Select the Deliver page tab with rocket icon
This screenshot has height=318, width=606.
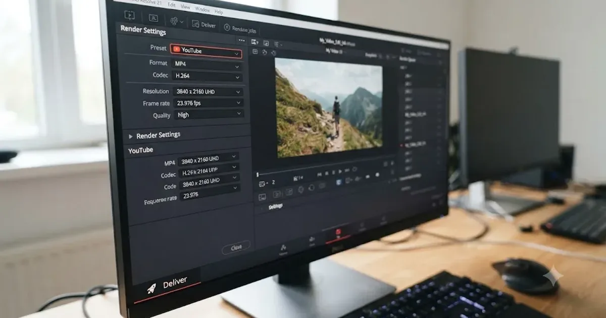pos(167,285)
